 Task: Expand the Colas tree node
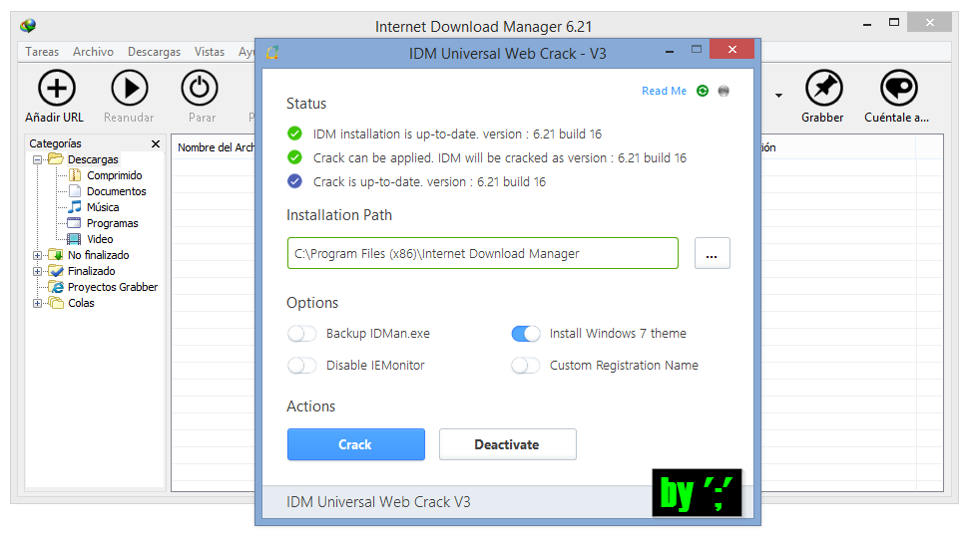(x=37, y=303)
